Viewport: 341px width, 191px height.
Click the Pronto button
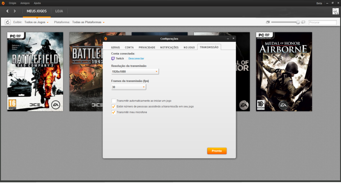point(217,151)
